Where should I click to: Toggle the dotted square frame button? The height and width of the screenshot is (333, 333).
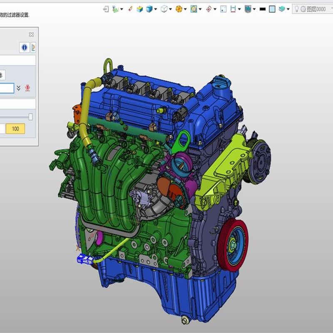pyautogui.click(x=223, y=9)
